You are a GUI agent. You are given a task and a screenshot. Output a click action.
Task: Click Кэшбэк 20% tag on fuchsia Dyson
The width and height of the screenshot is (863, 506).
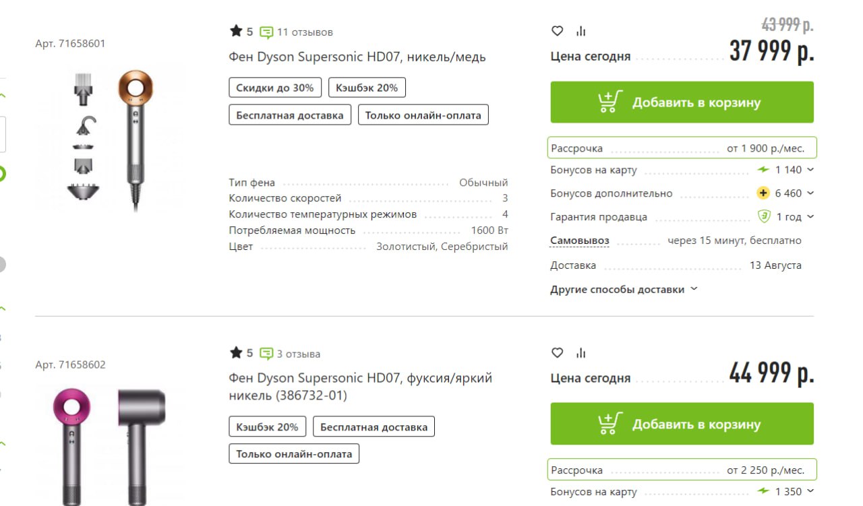[268, 427]
